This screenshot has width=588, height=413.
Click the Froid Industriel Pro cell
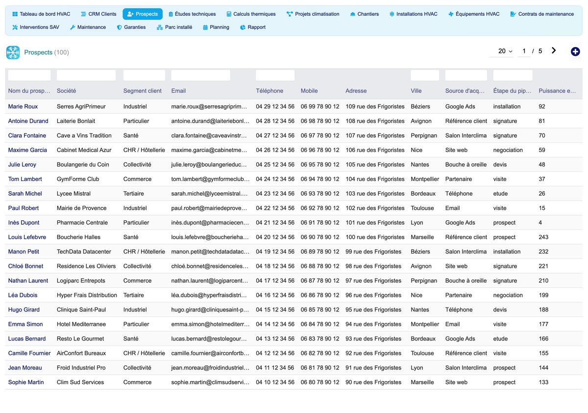click(x=81, y=368)
